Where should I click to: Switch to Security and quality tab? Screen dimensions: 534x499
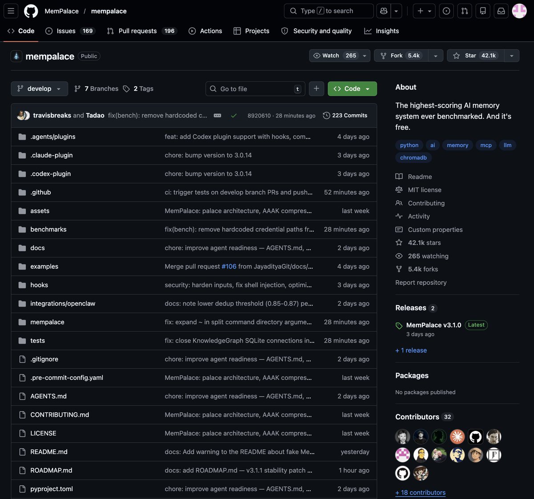(x=316, y=31)
